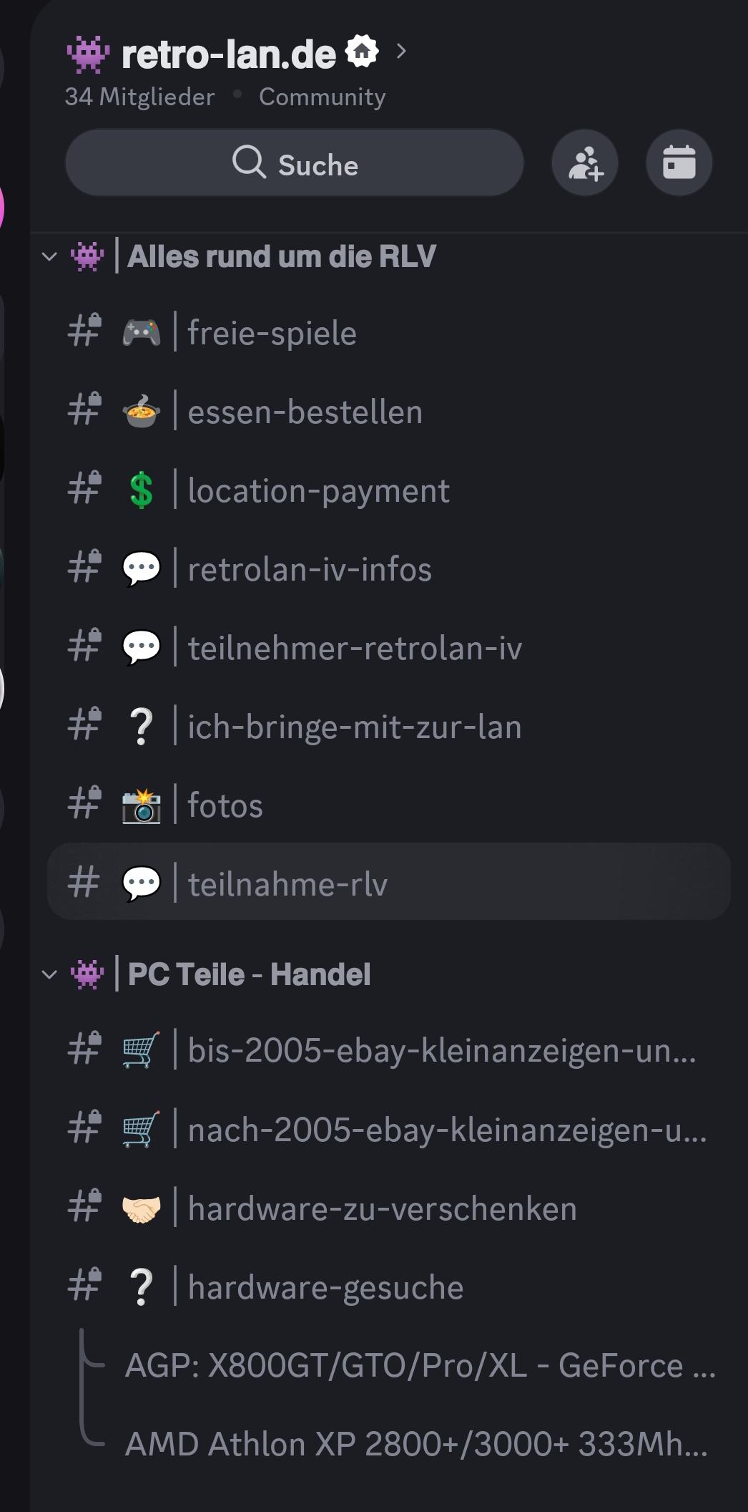Open the ich-bringe-mit-zur-lan channel
Screen dimensions: 748x1512
click(354, 727)
